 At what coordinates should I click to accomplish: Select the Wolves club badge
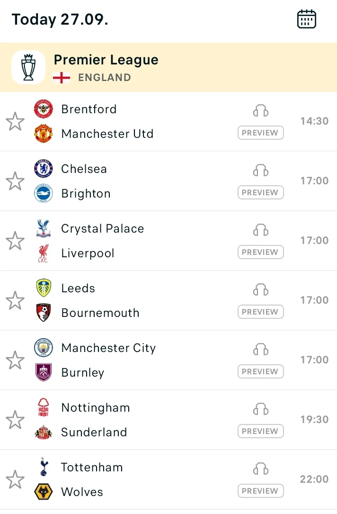(43, 492)
